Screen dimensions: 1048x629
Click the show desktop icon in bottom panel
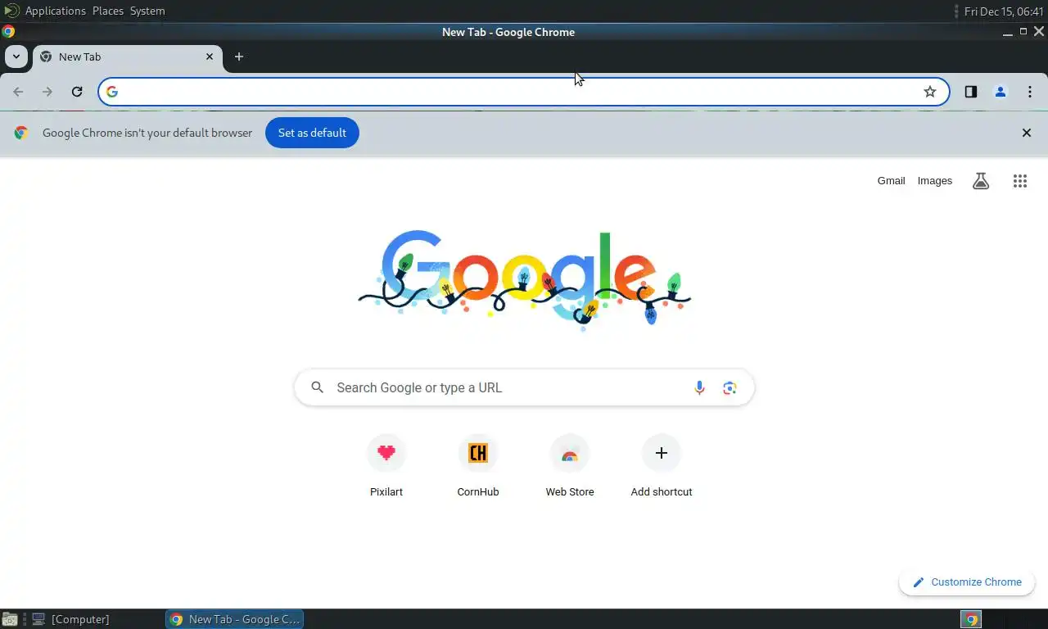click(x=10, y=619)
